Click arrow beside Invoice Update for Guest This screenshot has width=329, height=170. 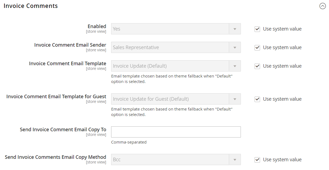[x=235, y=99]
